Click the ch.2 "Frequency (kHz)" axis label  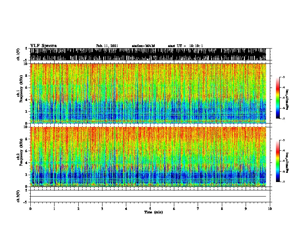click(21, 152)
